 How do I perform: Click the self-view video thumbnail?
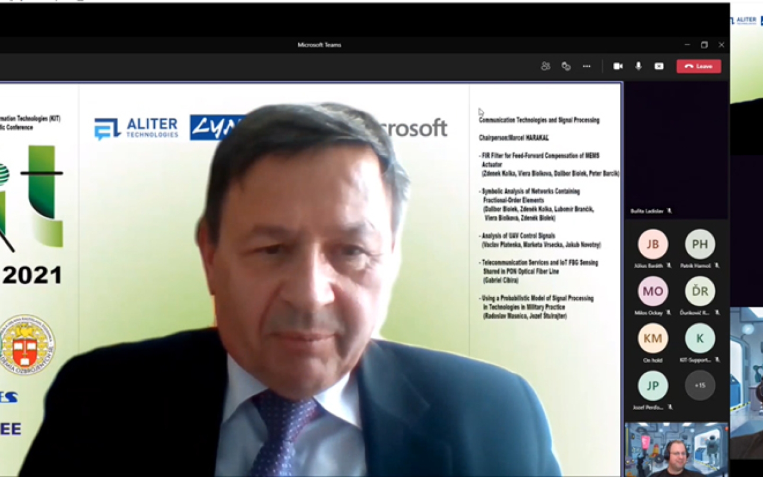click(677, 449)
